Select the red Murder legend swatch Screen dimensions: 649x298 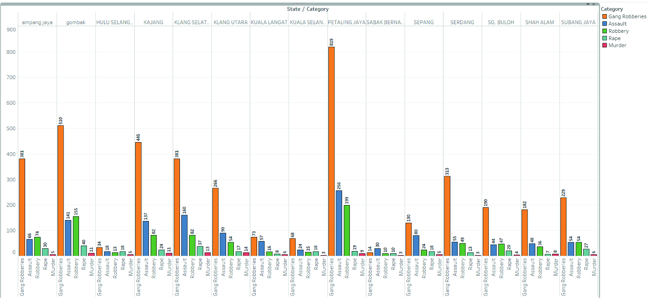pos(605,45)
